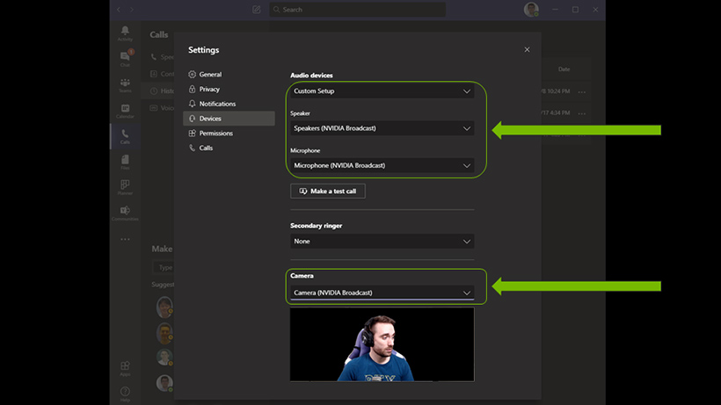
Task: Open the Calendar in the sidebar
Action: coord(125,111)
